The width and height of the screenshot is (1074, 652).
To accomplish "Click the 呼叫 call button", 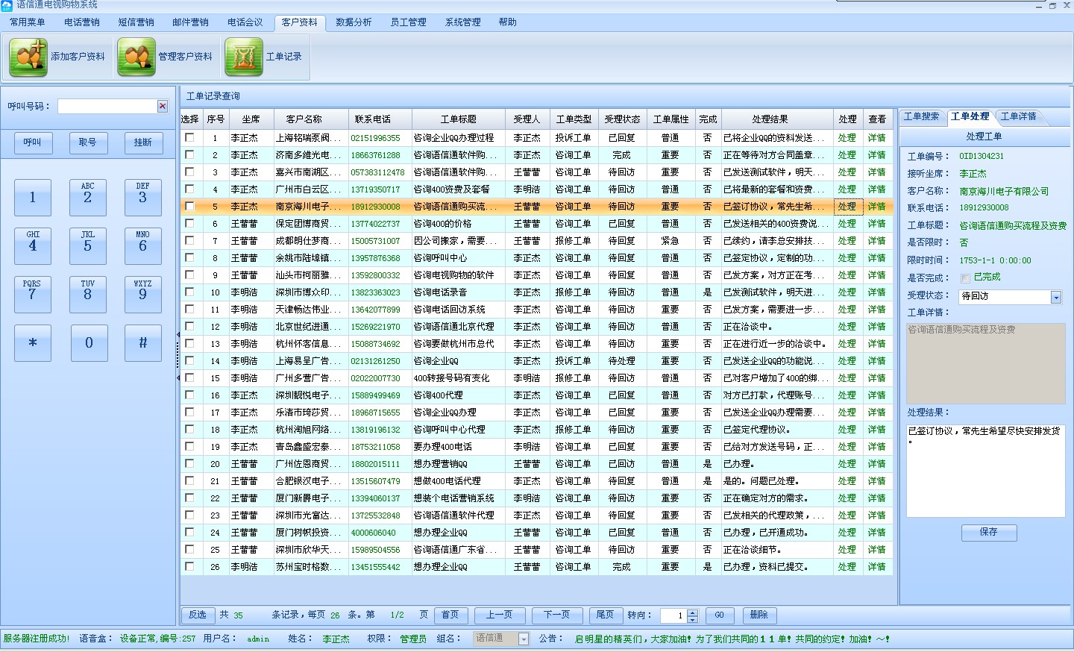I will (33, 142).
